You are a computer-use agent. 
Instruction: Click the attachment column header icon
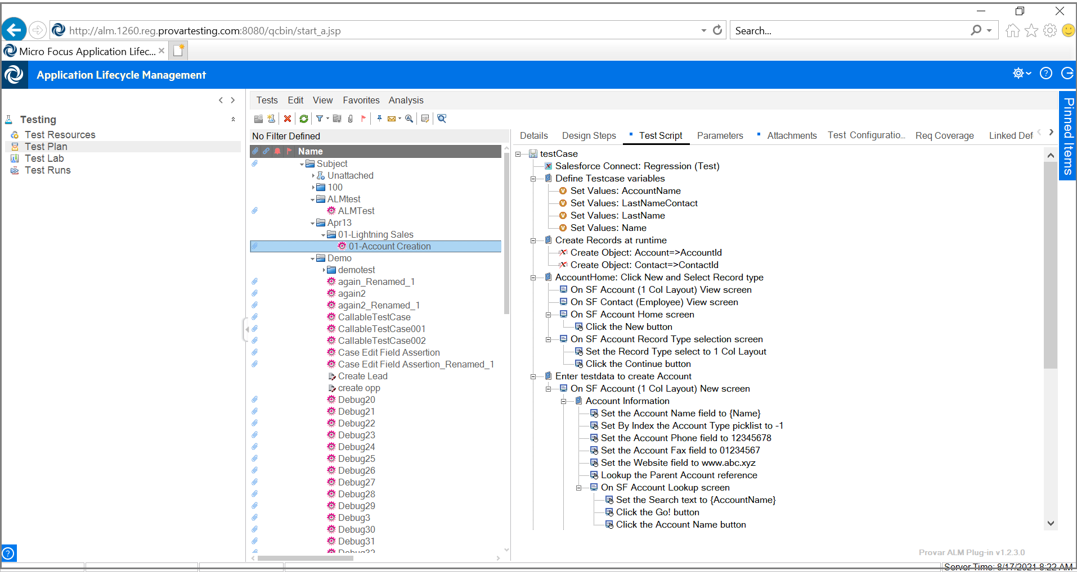click(x=255, y=151)
